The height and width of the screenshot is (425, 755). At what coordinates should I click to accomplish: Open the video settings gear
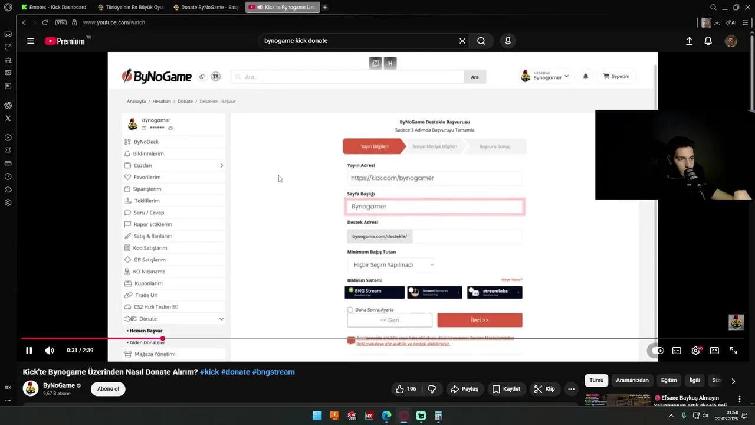[696, 351]
